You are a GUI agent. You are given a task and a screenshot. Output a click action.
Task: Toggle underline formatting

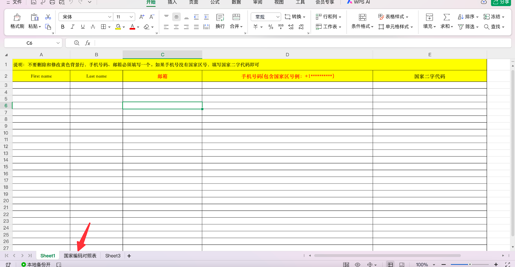(x=83, y=27)
